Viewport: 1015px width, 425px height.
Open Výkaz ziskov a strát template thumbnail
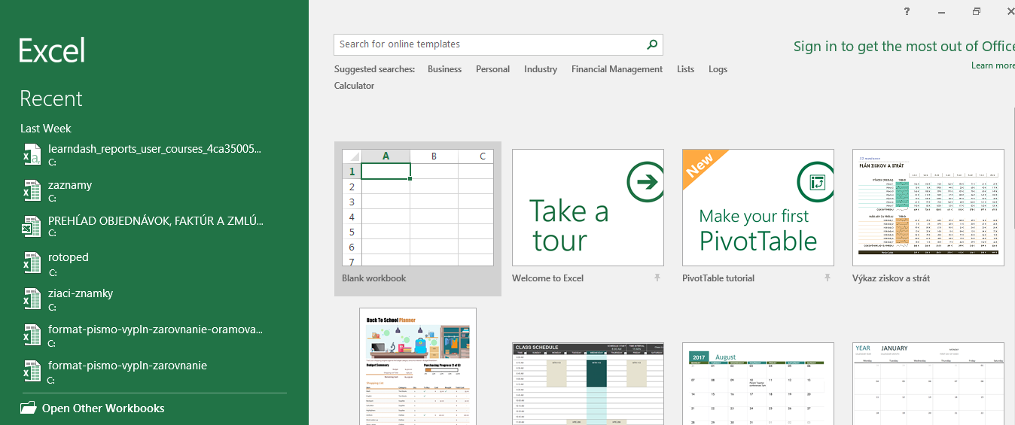pos(928,208)
